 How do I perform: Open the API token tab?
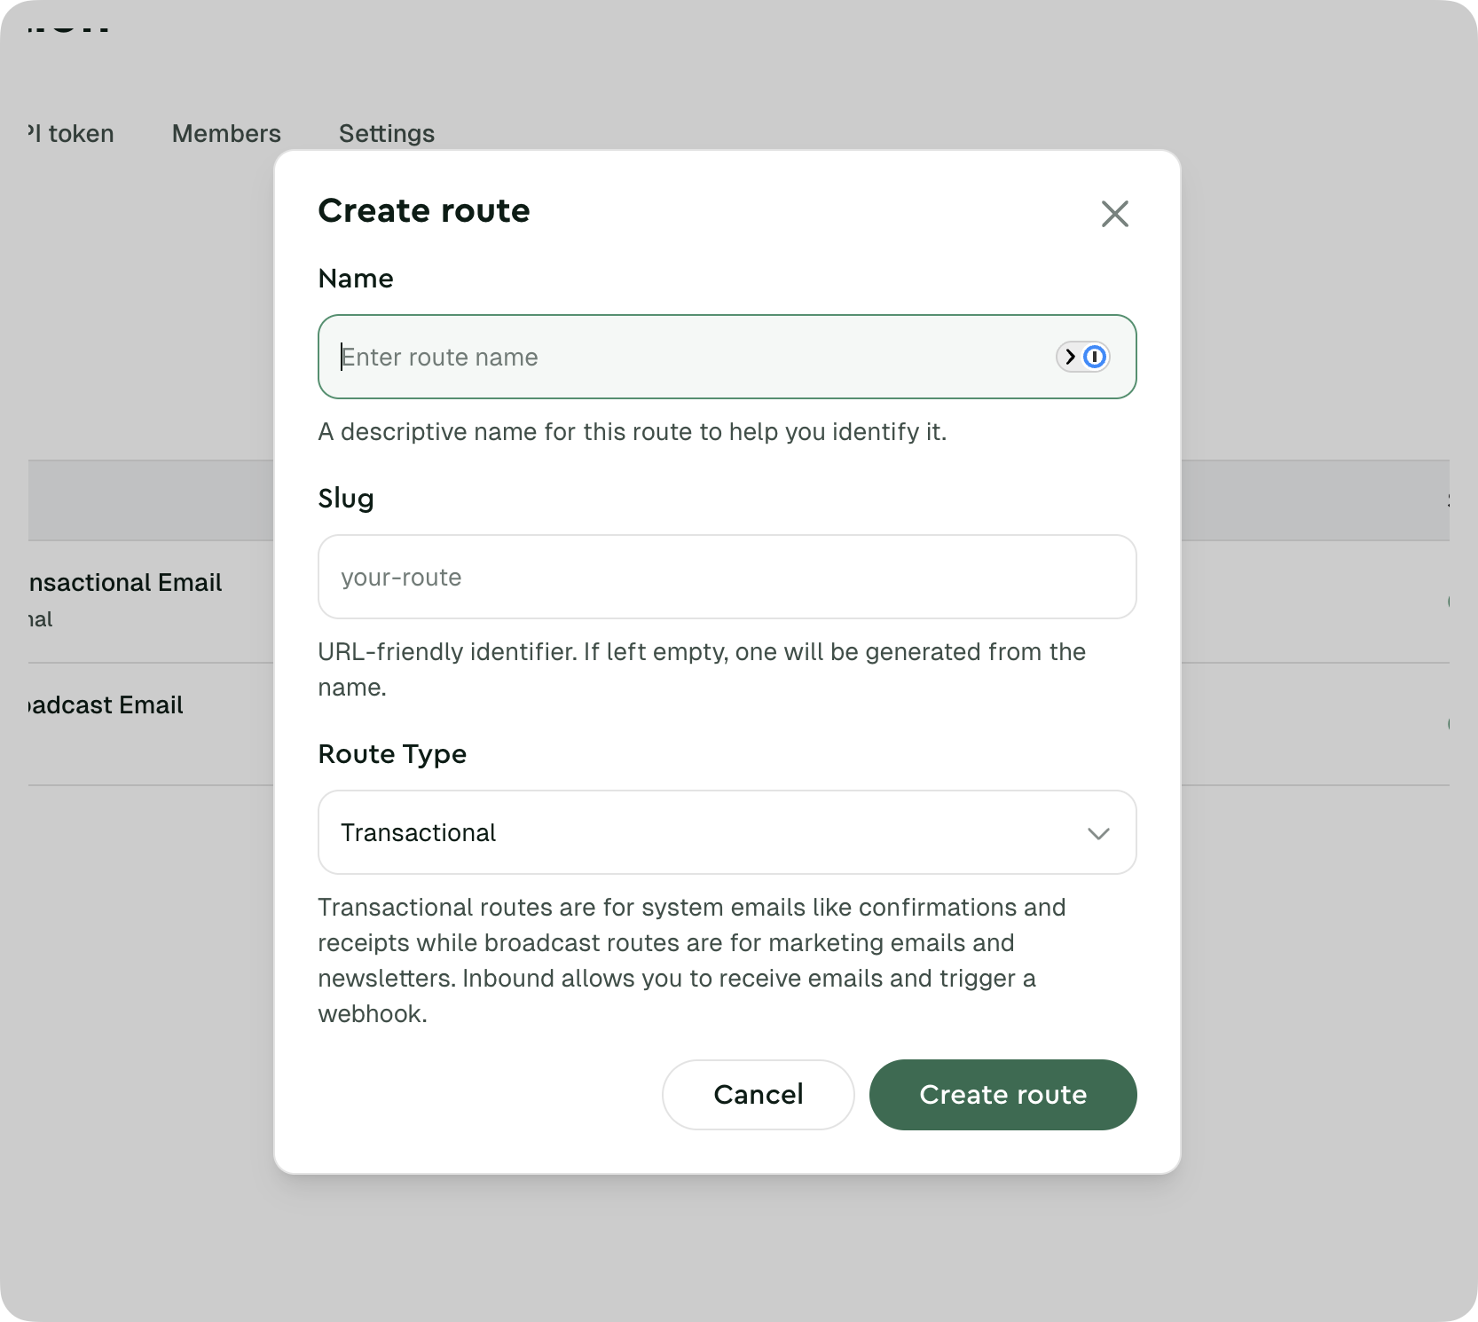click(x=71, y=133)
